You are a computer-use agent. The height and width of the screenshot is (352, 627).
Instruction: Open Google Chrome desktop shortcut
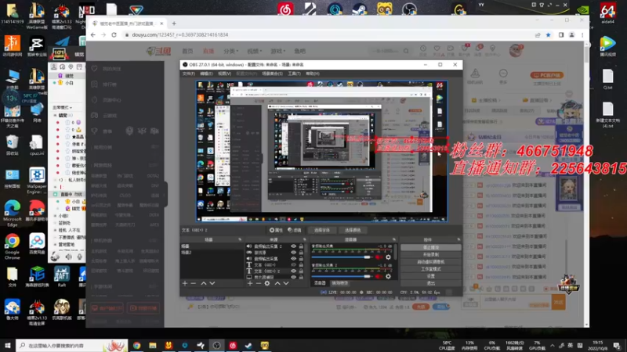click(x=13, y=246)
